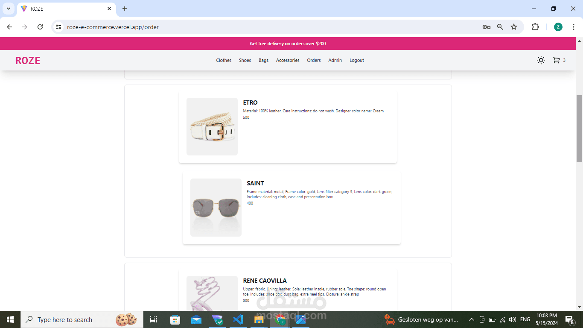This screenshot has width=583, height=328.
Task: Open the tab search dropdown arrow
Action: [8, 9]
